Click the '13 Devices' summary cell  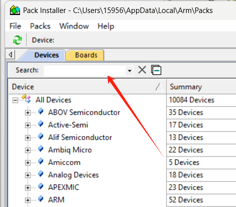pyautogui.click(x=201, y=137)
